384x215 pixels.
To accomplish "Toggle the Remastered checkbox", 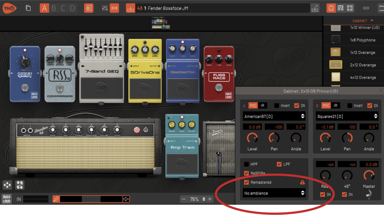I will click(246, 182).
